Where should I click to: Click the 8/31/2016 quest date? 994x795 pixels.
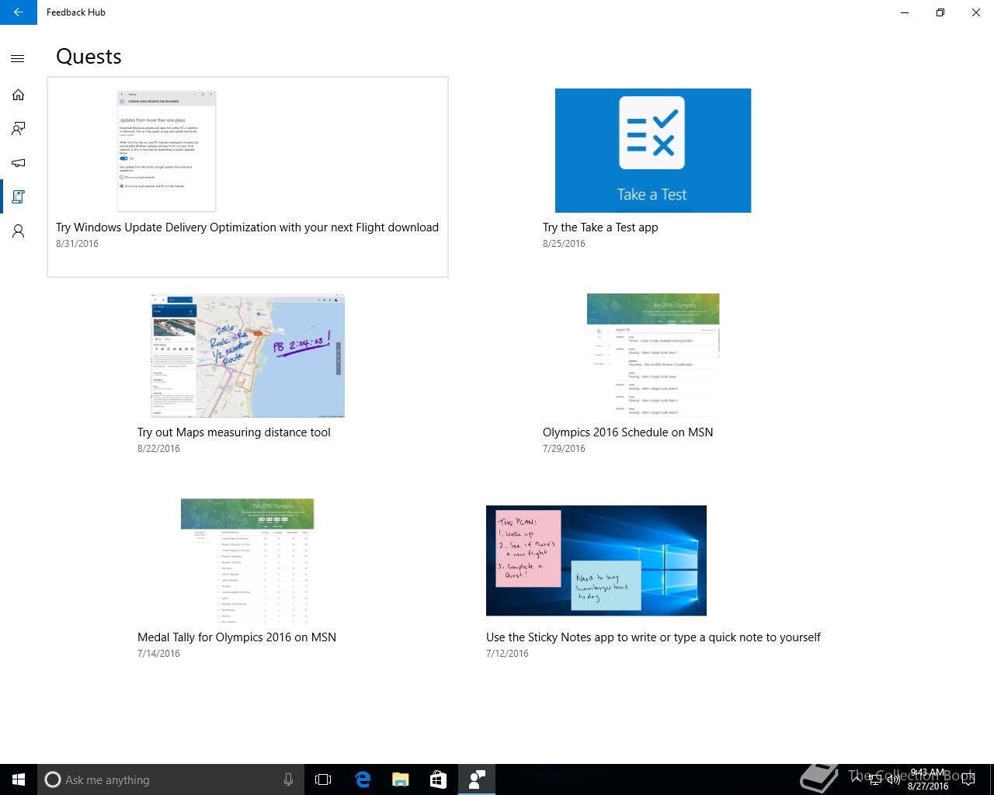pyautogui.click(x=77, y=244)
